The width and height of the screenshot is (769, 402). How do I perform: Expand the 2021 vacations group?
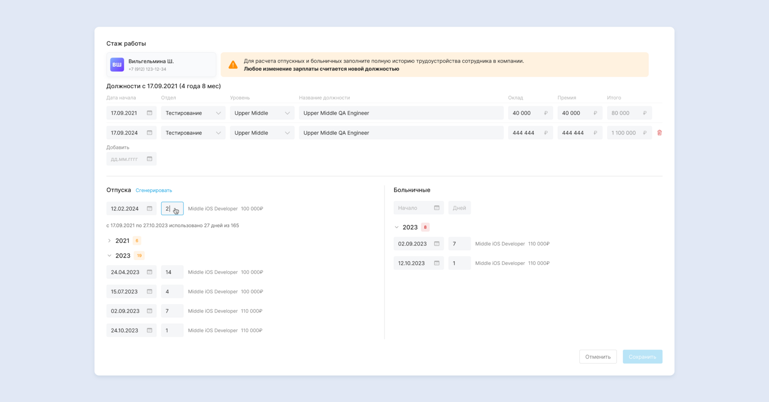coord(109,241)
